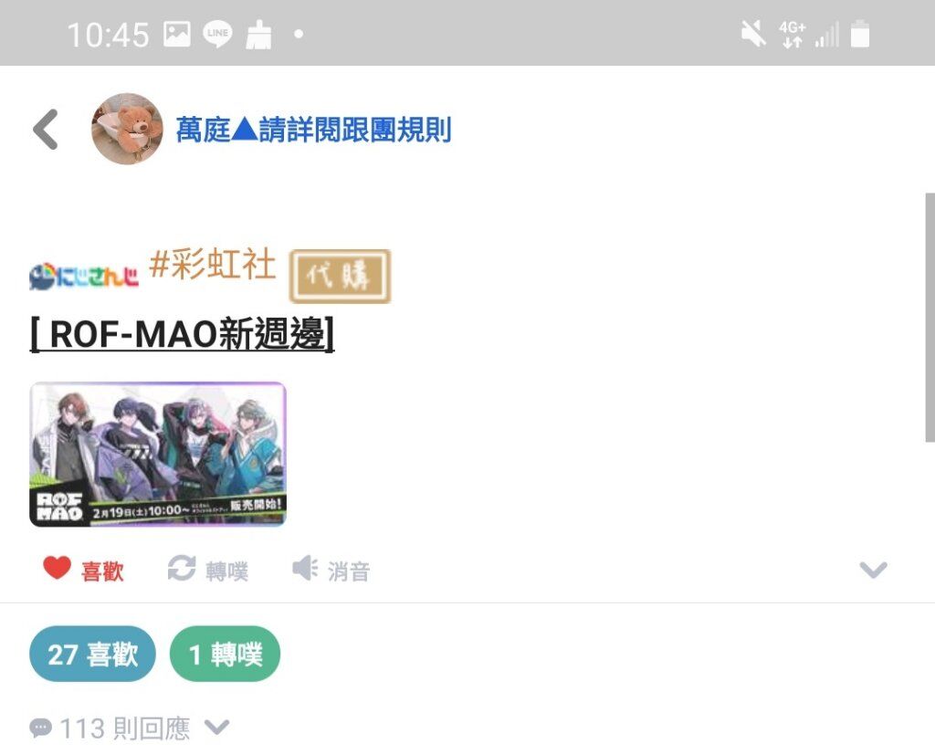
Task: Expand the plurk options chevron
Action: point(874,570)
